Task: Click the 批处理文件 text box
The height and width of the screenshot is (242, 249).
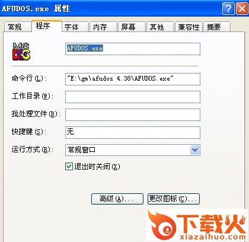Action: point(133,114)
